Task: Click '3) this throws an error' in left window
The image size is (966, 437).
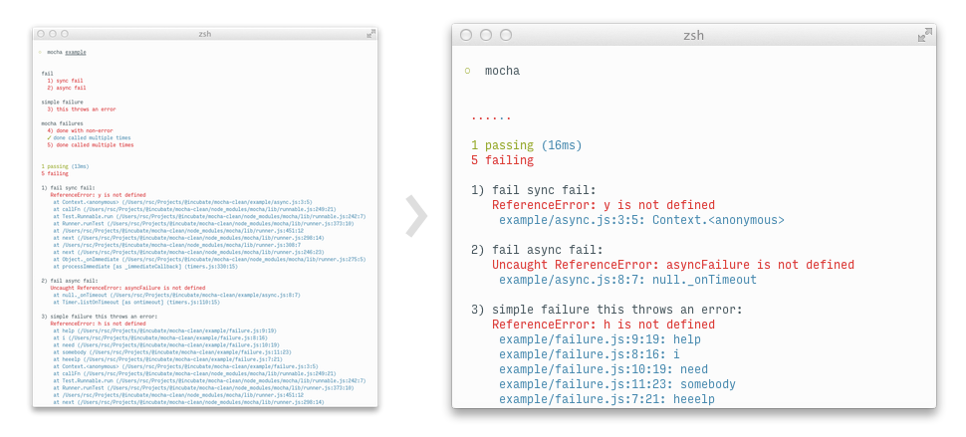Action: click(82, 109)
